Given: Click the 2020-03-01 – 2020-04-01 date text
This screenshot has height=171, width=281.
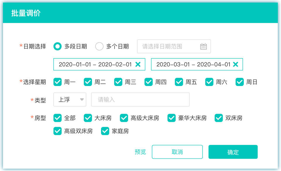Looking at the screenshot, I should tap(193, 64).
